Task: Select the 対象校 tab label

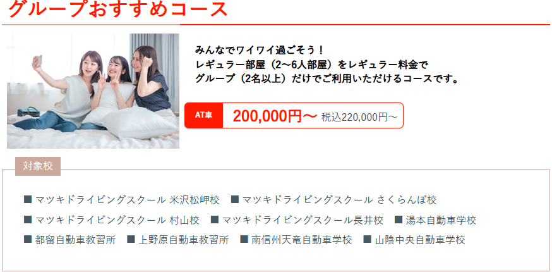Action: coord(38,166)
